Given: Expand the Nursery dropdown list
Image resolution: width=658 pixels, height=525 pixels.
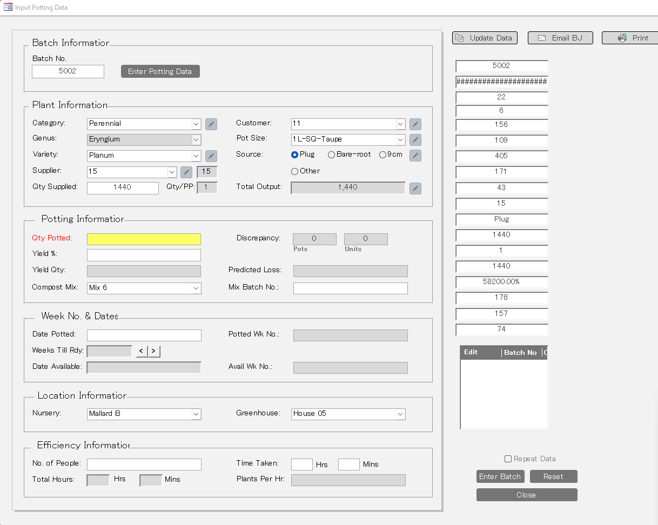Looking at the screenshot, I should pyautogui.click(x=196, y=414).
